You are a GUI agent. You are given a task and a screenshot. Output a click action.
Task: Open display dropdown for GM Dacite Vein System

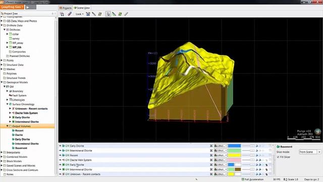click(x=221, y=160)
